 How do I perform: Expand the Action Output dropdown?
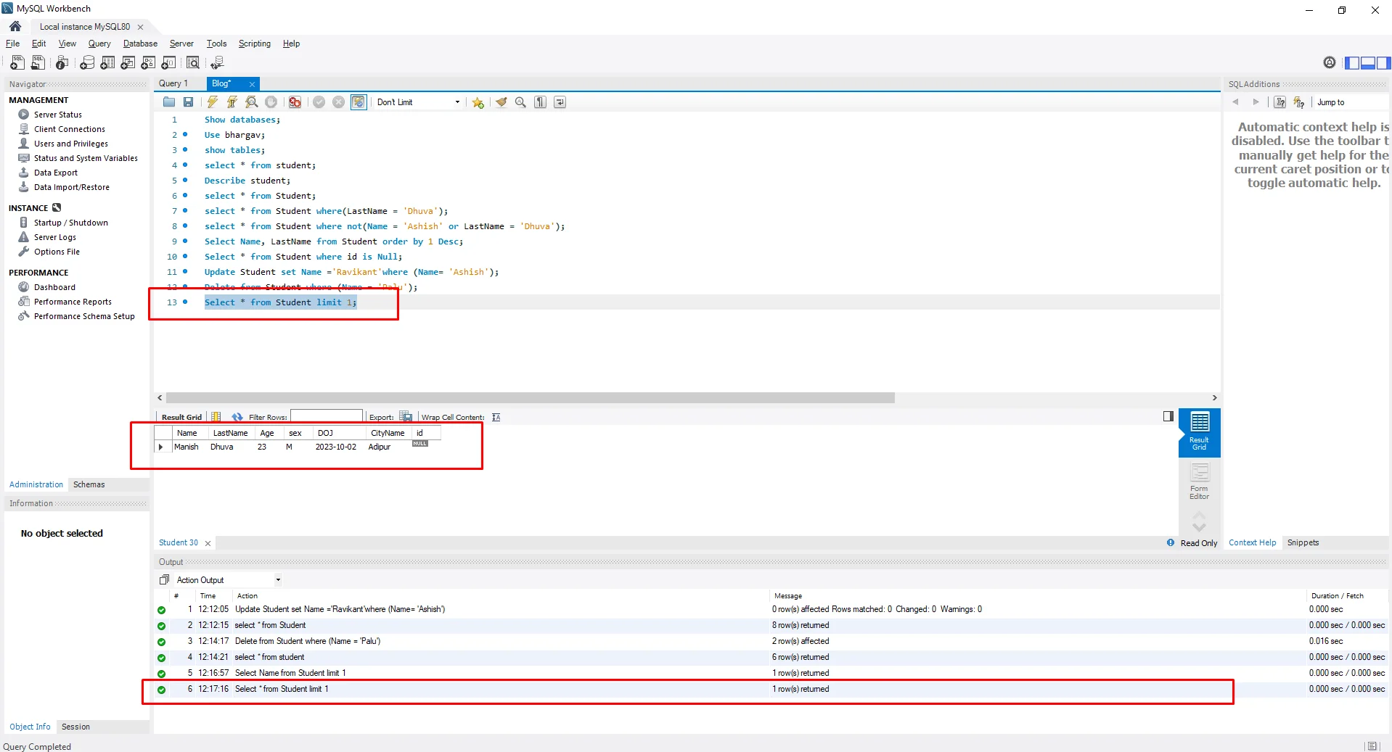pos(278,580)
